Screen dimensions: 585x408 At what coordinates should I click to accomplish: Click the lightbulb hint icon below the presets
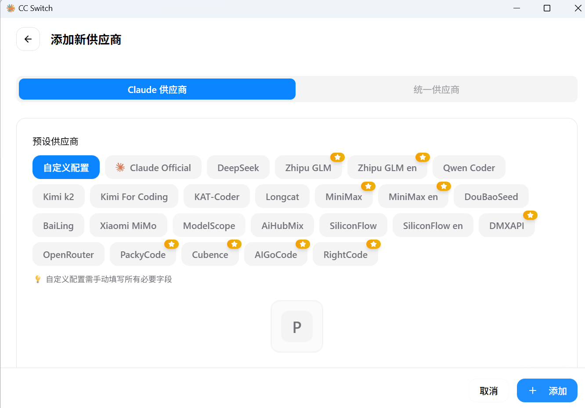[x=37, y=279]
